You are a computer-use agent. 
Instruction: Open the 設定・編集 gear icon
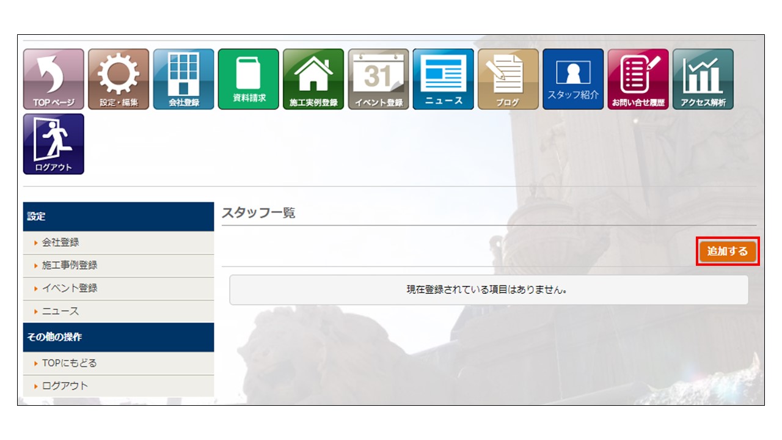tap(119, 79)
